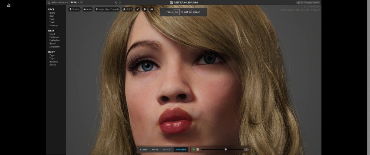This screenshot has height=155, width=370.
Task: Open the Auto camera dropdown
Action: pos(88,9)
